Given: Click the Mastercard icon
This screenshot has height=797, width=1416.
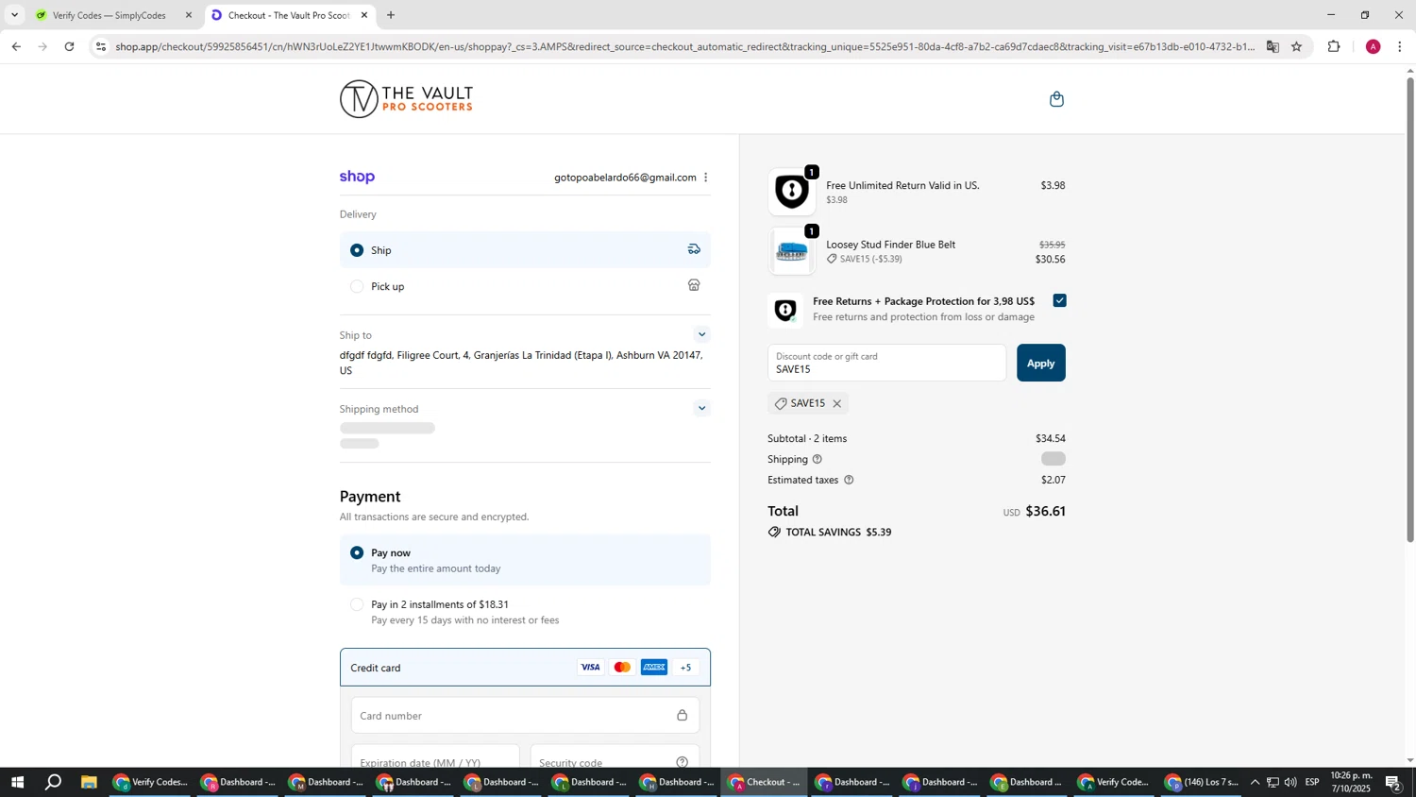Looking at the screenshot, I should [622, 668].
